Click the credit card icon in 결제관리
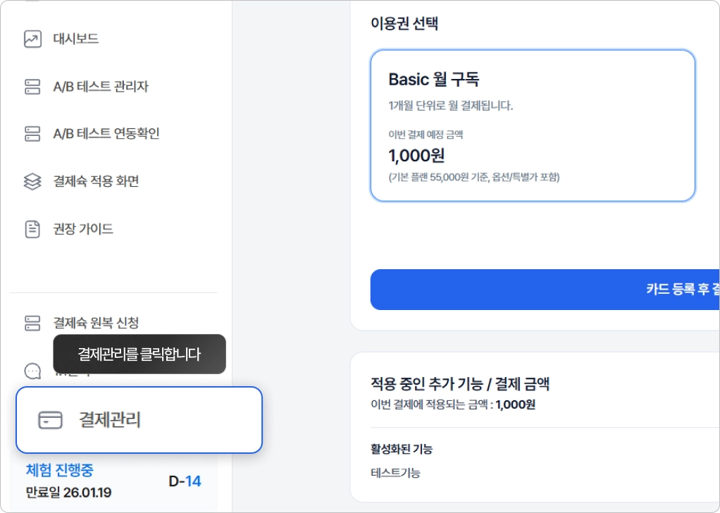The height and width of the screenshot is (513, 720). click(50, 420)
